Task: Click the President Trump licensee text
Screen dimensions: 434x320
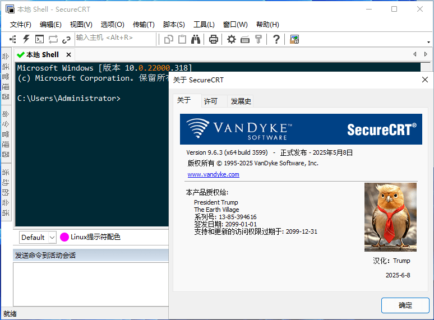Action: click(x=216, y=202)
